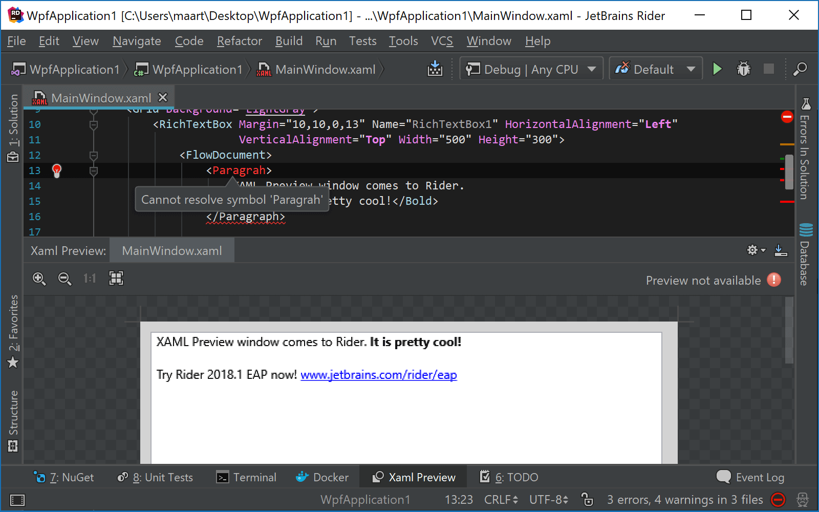Click cursor position 13:23 in status bar
The height and width of the screenshot is (512, 819).
(x=459, y=499)
